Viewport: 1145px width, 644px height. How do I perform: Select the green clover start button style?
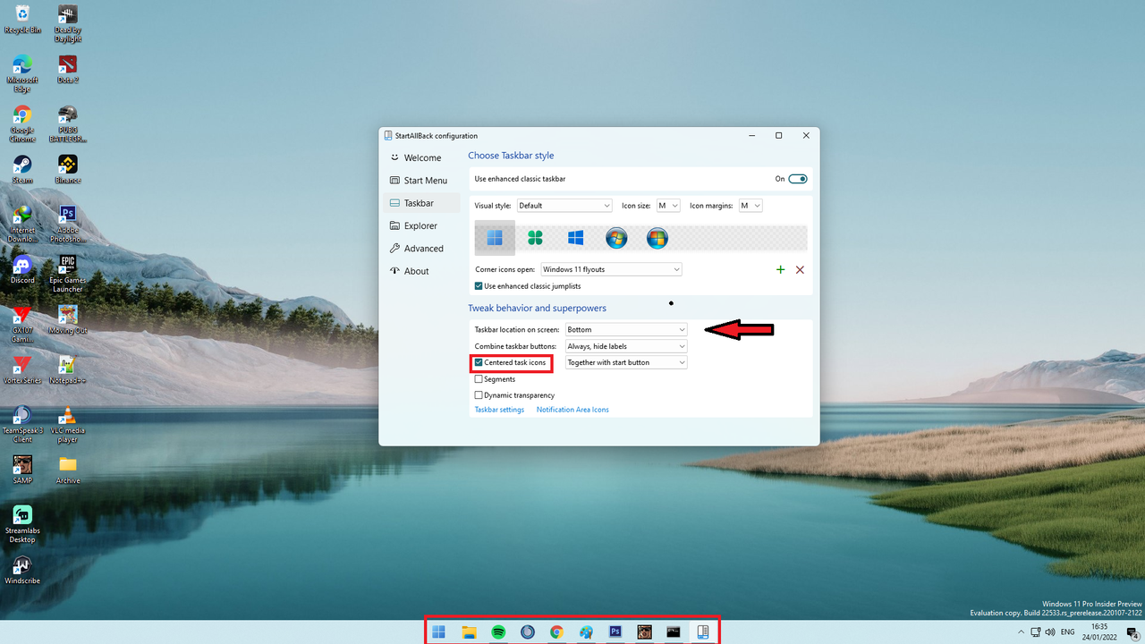(x=535, y=238)
